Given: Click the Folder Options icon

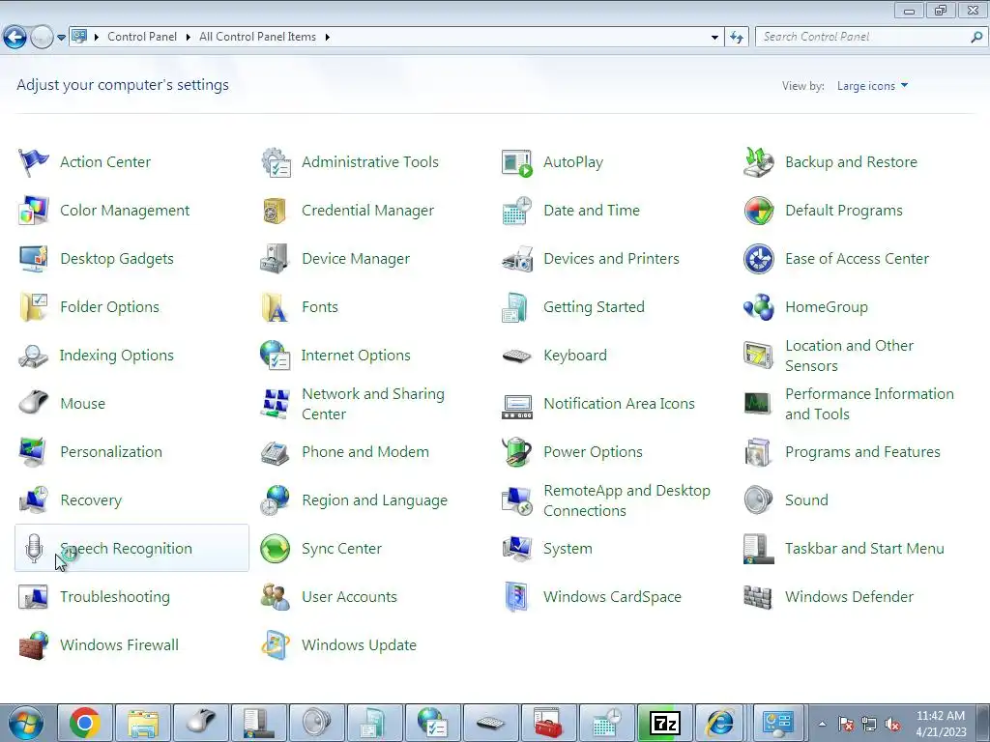Looking at the screenshot, I should pyautogui.click(x=34, y=307).
